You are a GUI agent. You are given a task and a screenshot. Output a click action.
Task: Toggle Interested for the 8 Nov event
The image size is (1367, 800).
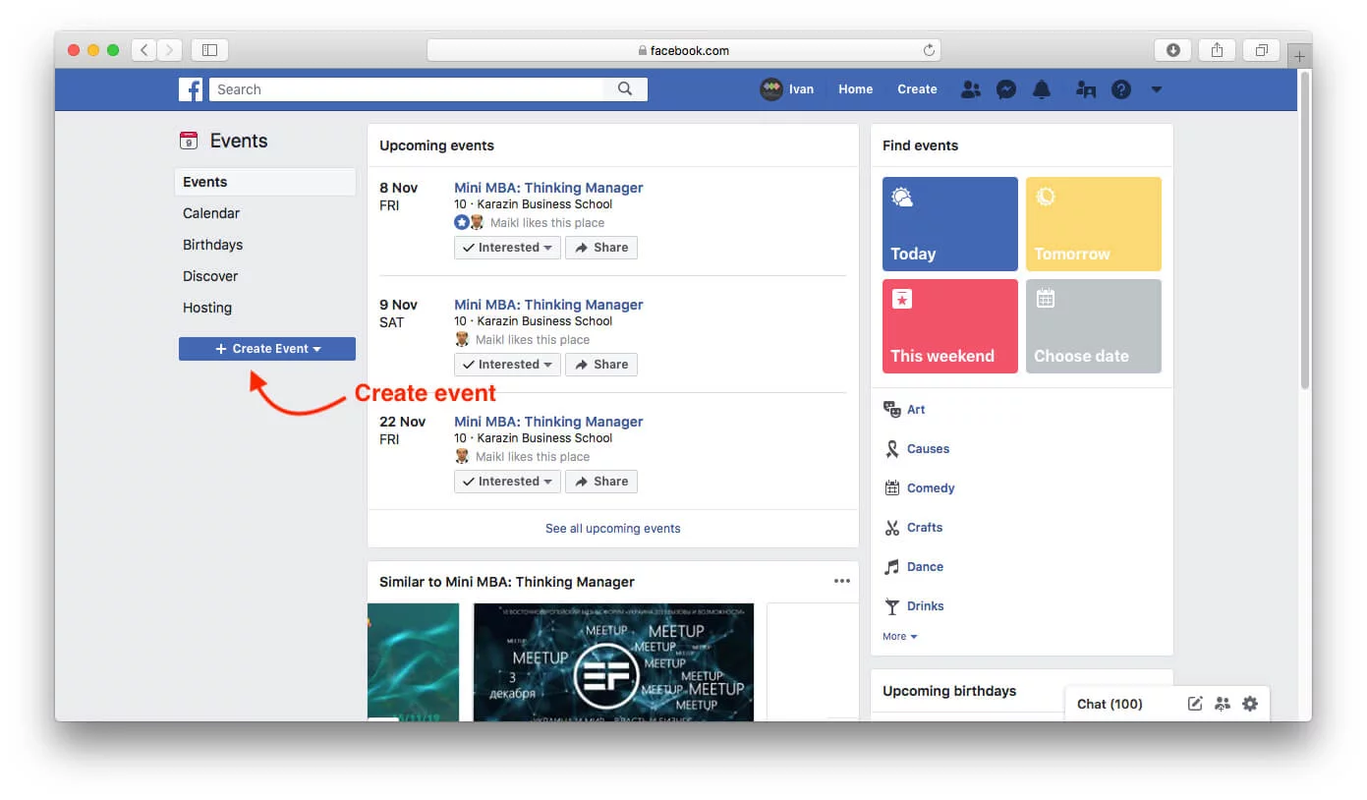coord(506,247)
